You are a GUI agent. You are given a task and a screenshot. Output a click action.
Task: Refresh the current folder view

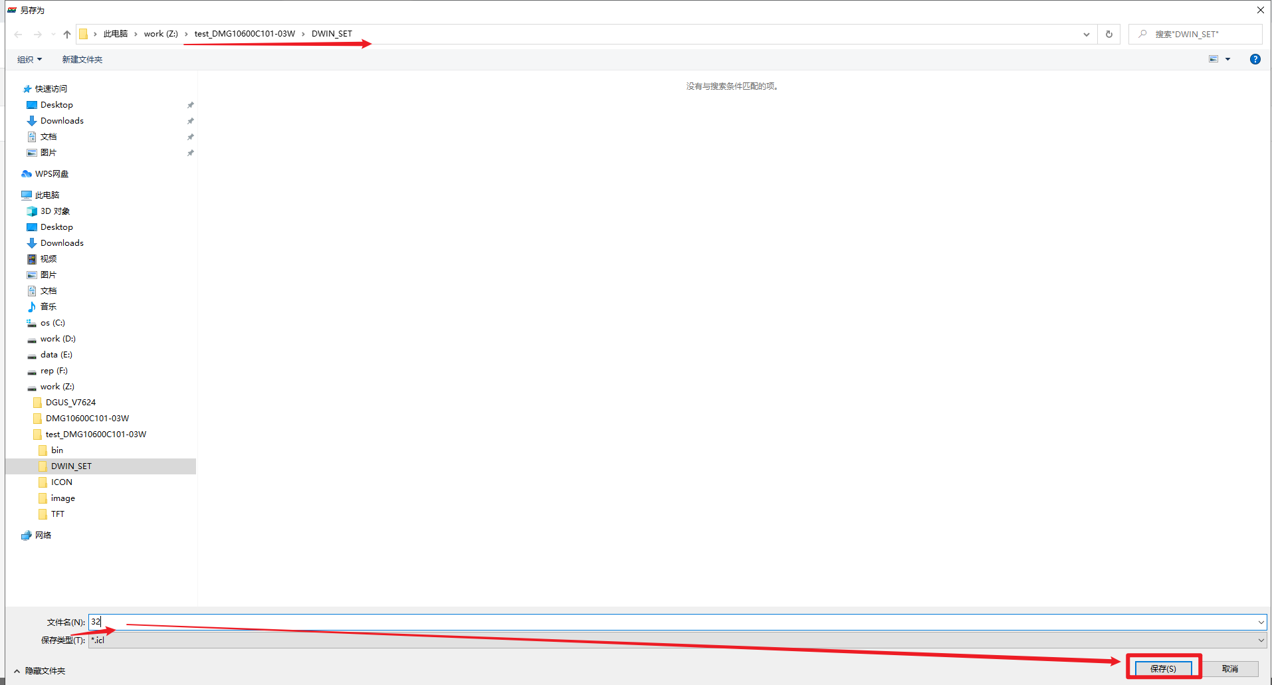[x=1109, y=35]
